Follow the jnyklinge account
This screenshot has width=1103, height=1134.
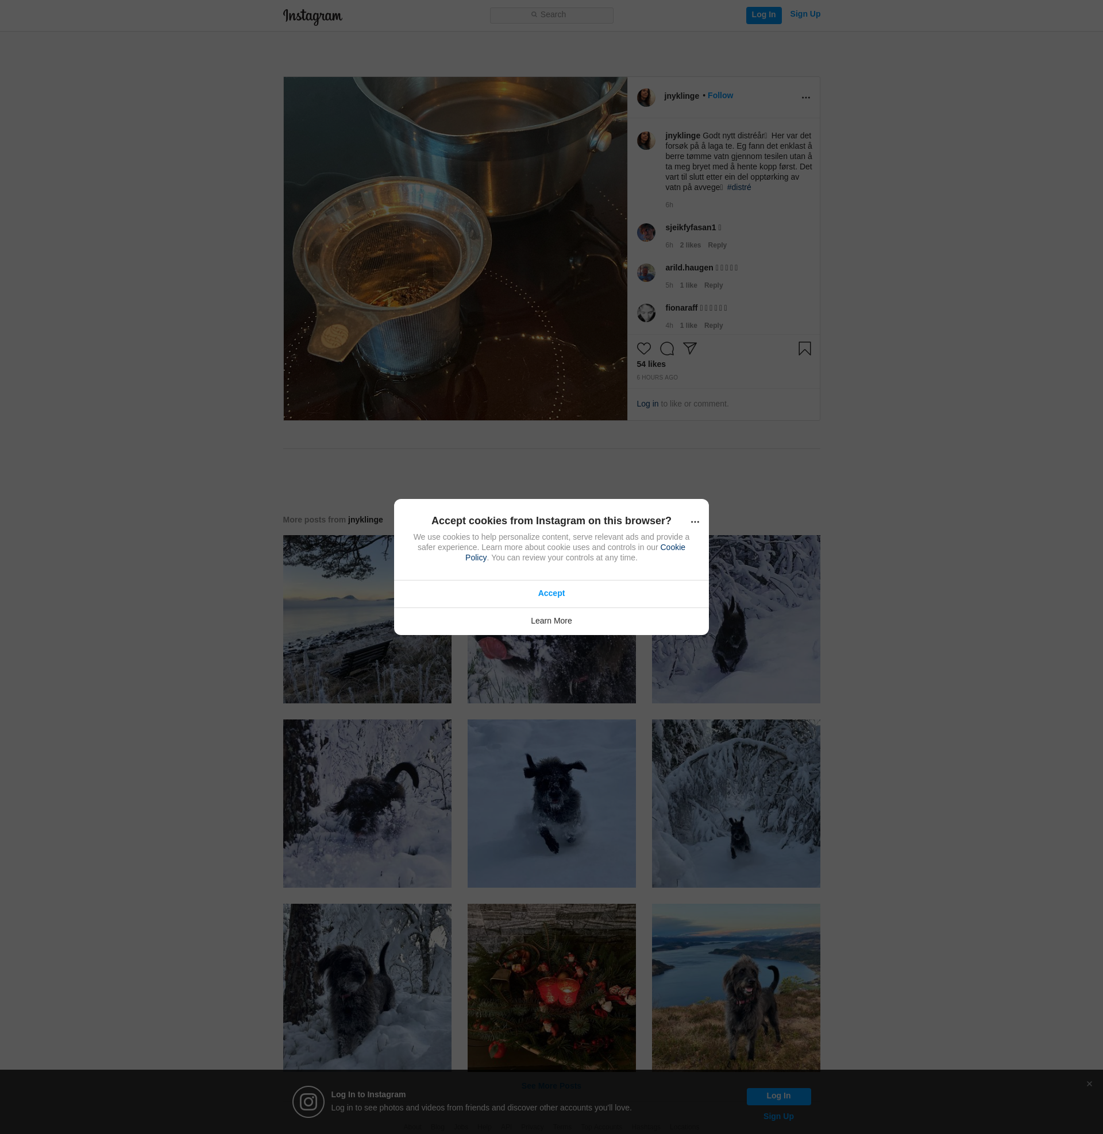[x=720, y=95]
